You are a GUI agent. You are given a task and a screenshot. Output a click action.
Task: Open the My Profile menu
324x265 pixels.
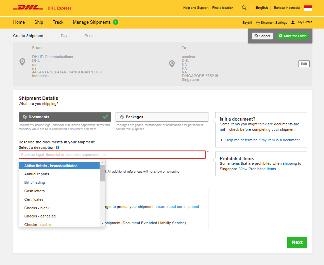[x=305, y=22]
